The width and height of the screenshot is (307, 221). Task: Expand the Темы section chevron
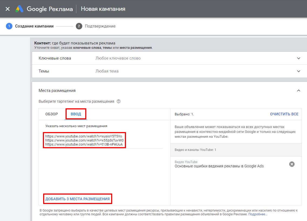(x=298, y=71)
